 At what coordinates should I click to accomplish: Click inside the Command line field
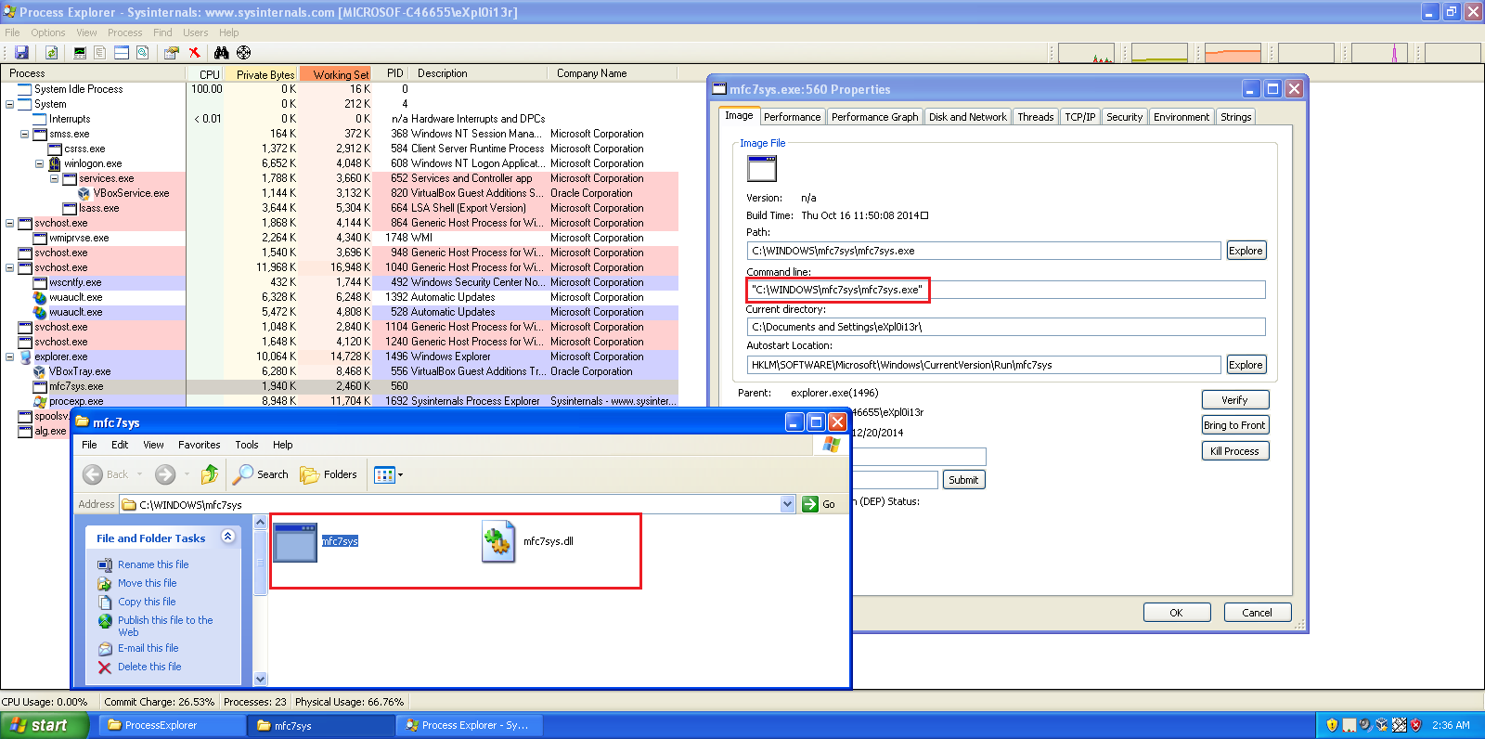click(x=1006, y=290)
